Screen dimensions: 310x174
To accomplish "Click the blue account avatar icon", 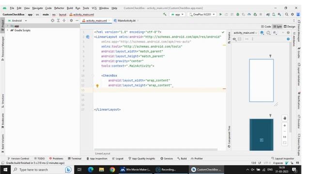I will tap(298, 14).
